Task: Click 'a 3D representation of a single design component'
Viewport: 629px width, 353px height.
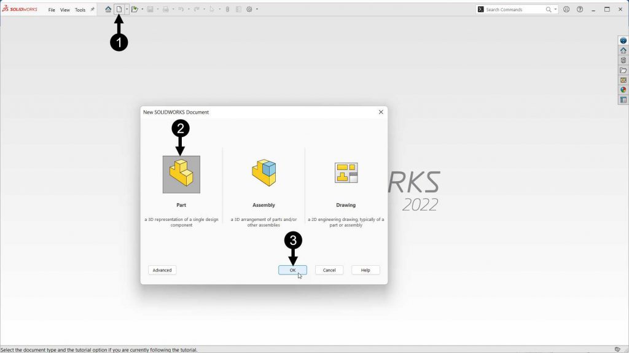Action: pos(181,222)
